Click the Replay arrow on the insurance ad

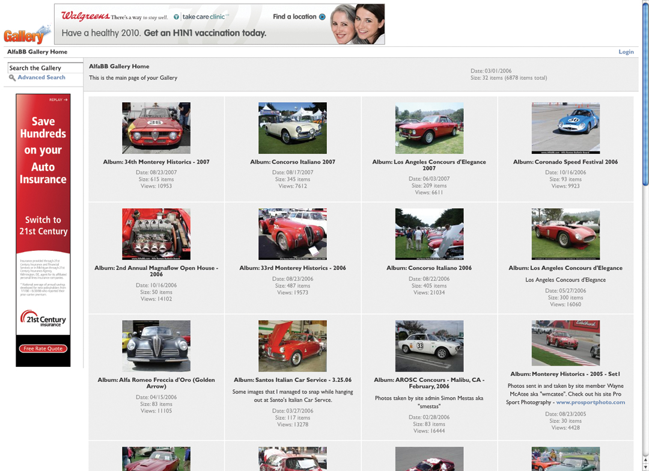click(x=58, y=100)
